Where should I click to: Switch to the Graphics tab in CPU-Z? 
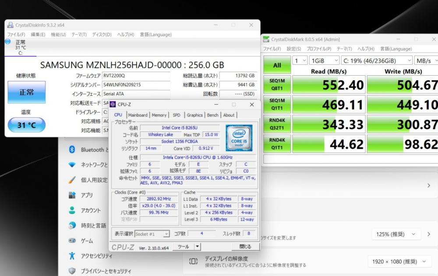pos(195,115)
